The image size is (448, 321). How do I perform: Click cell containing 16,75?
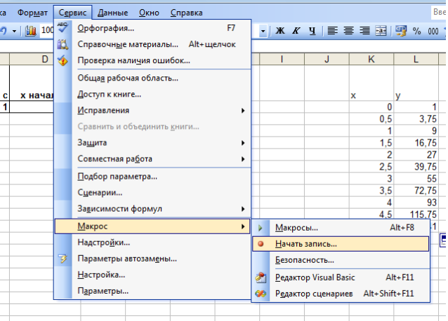pyautogui.click(x=416, y=143)
